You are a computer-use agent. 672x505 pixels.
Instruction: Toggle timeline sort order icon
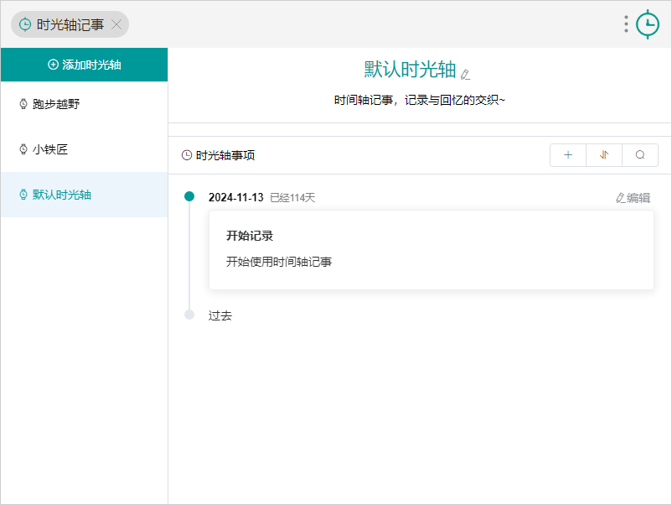pos(604,155)
